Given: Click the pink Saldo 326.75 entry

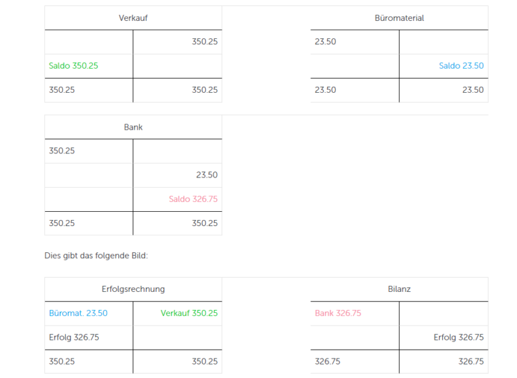Looking at the screenshot, I should pyautogui.click(x=193, y=199).
